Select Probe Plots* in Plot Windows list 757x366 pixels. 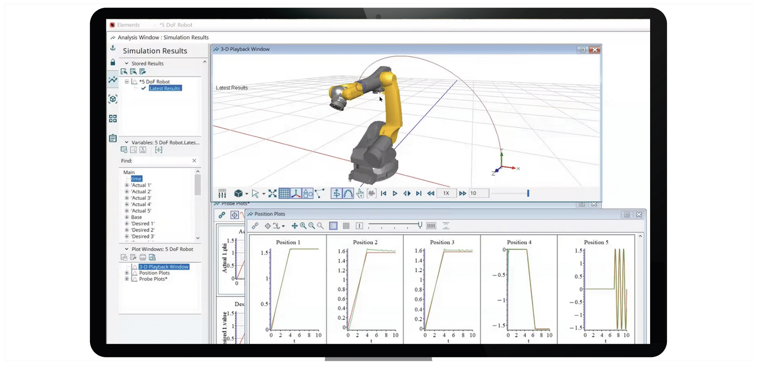coord(153,279)
